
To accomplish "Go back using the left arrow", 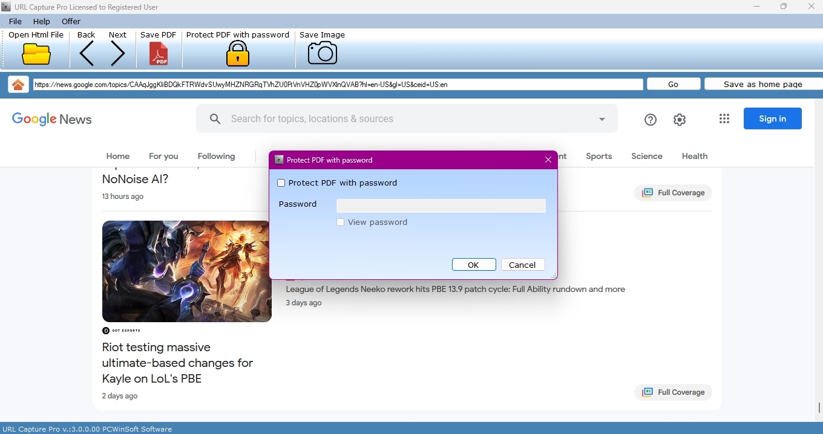I will [87, 54].
